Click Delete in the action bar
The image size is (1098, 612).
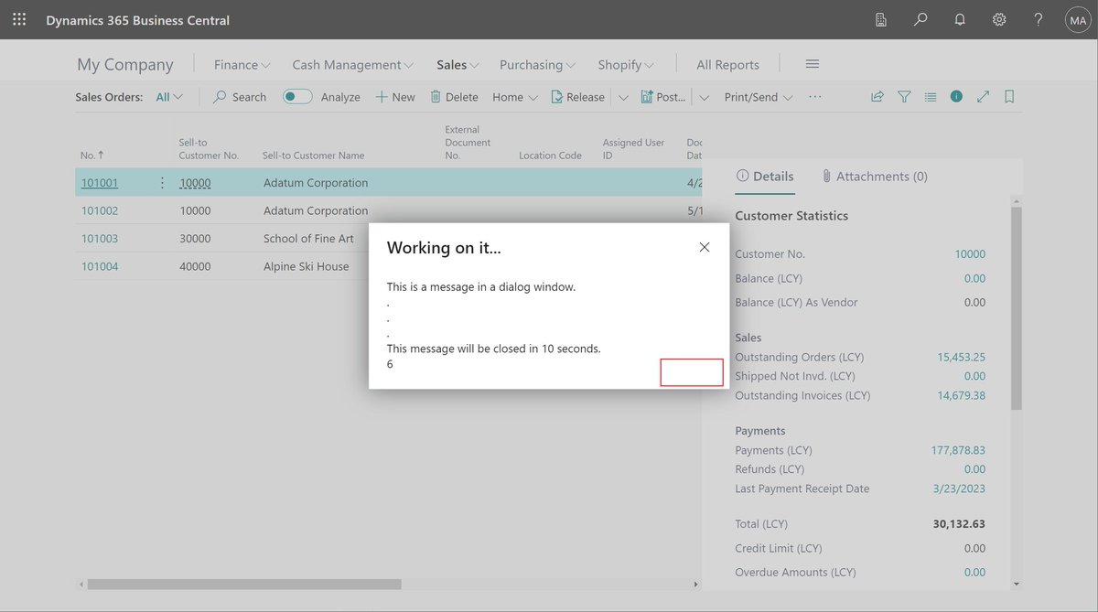pos(454,97)
